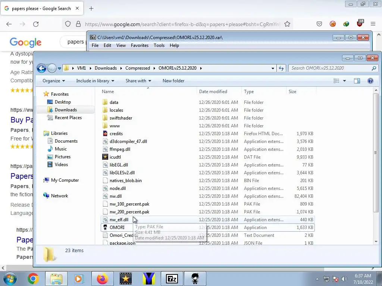Select the data folder icon
382x286 pixels.
105,102
